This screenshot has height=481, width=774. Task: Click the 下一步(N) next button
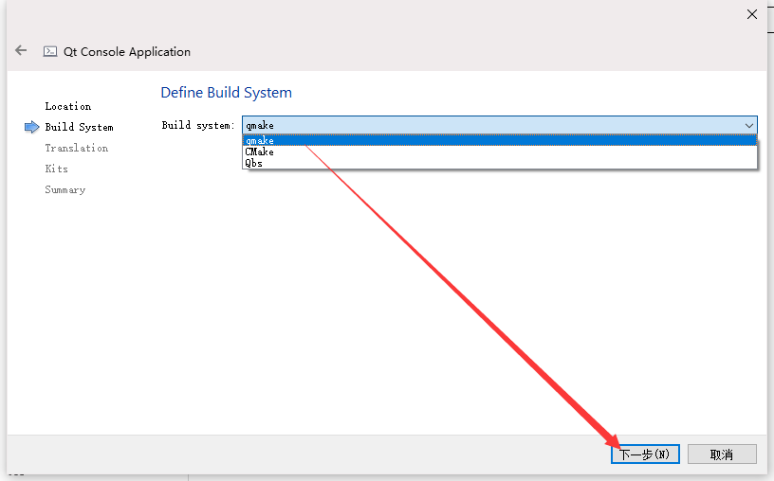pyautogui.click(x=645, y=454)
